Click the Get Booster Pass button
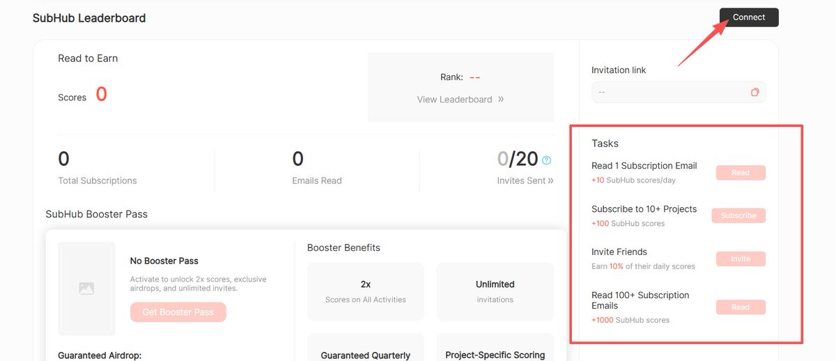Viewport: 836px width, 361px height. [x=178, y=312]
